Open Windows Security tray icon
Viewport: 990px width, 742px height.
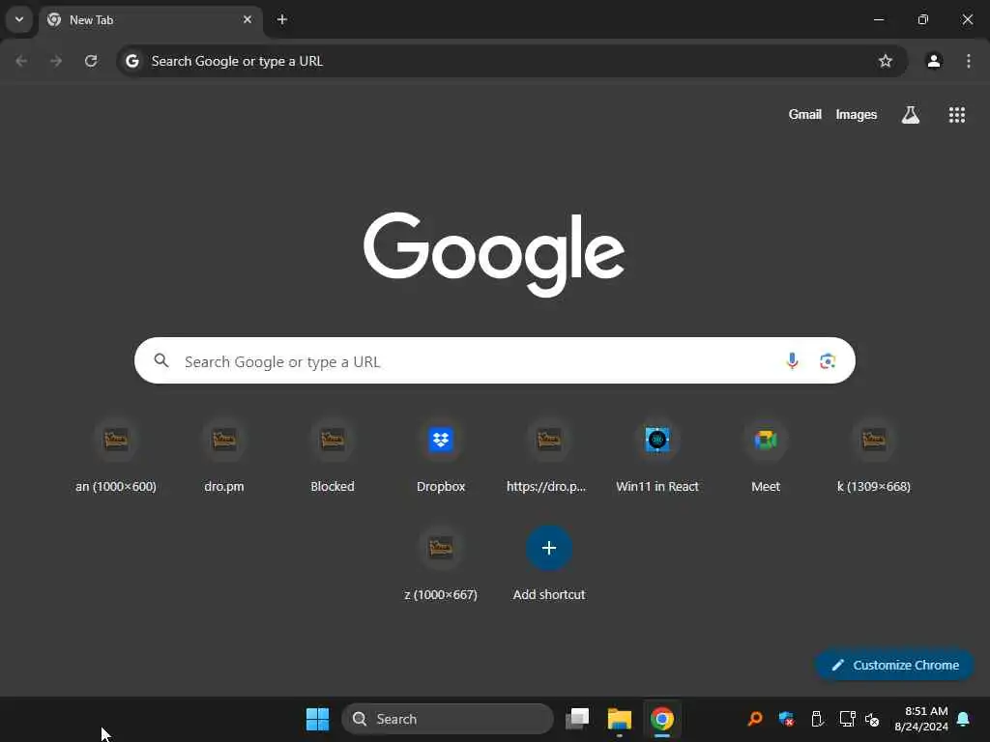pos(786,719)
